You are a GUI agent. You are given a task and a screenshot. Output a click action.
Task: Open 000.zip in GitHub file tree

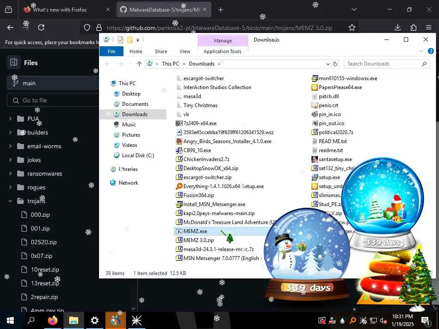(x=40, y=215)
